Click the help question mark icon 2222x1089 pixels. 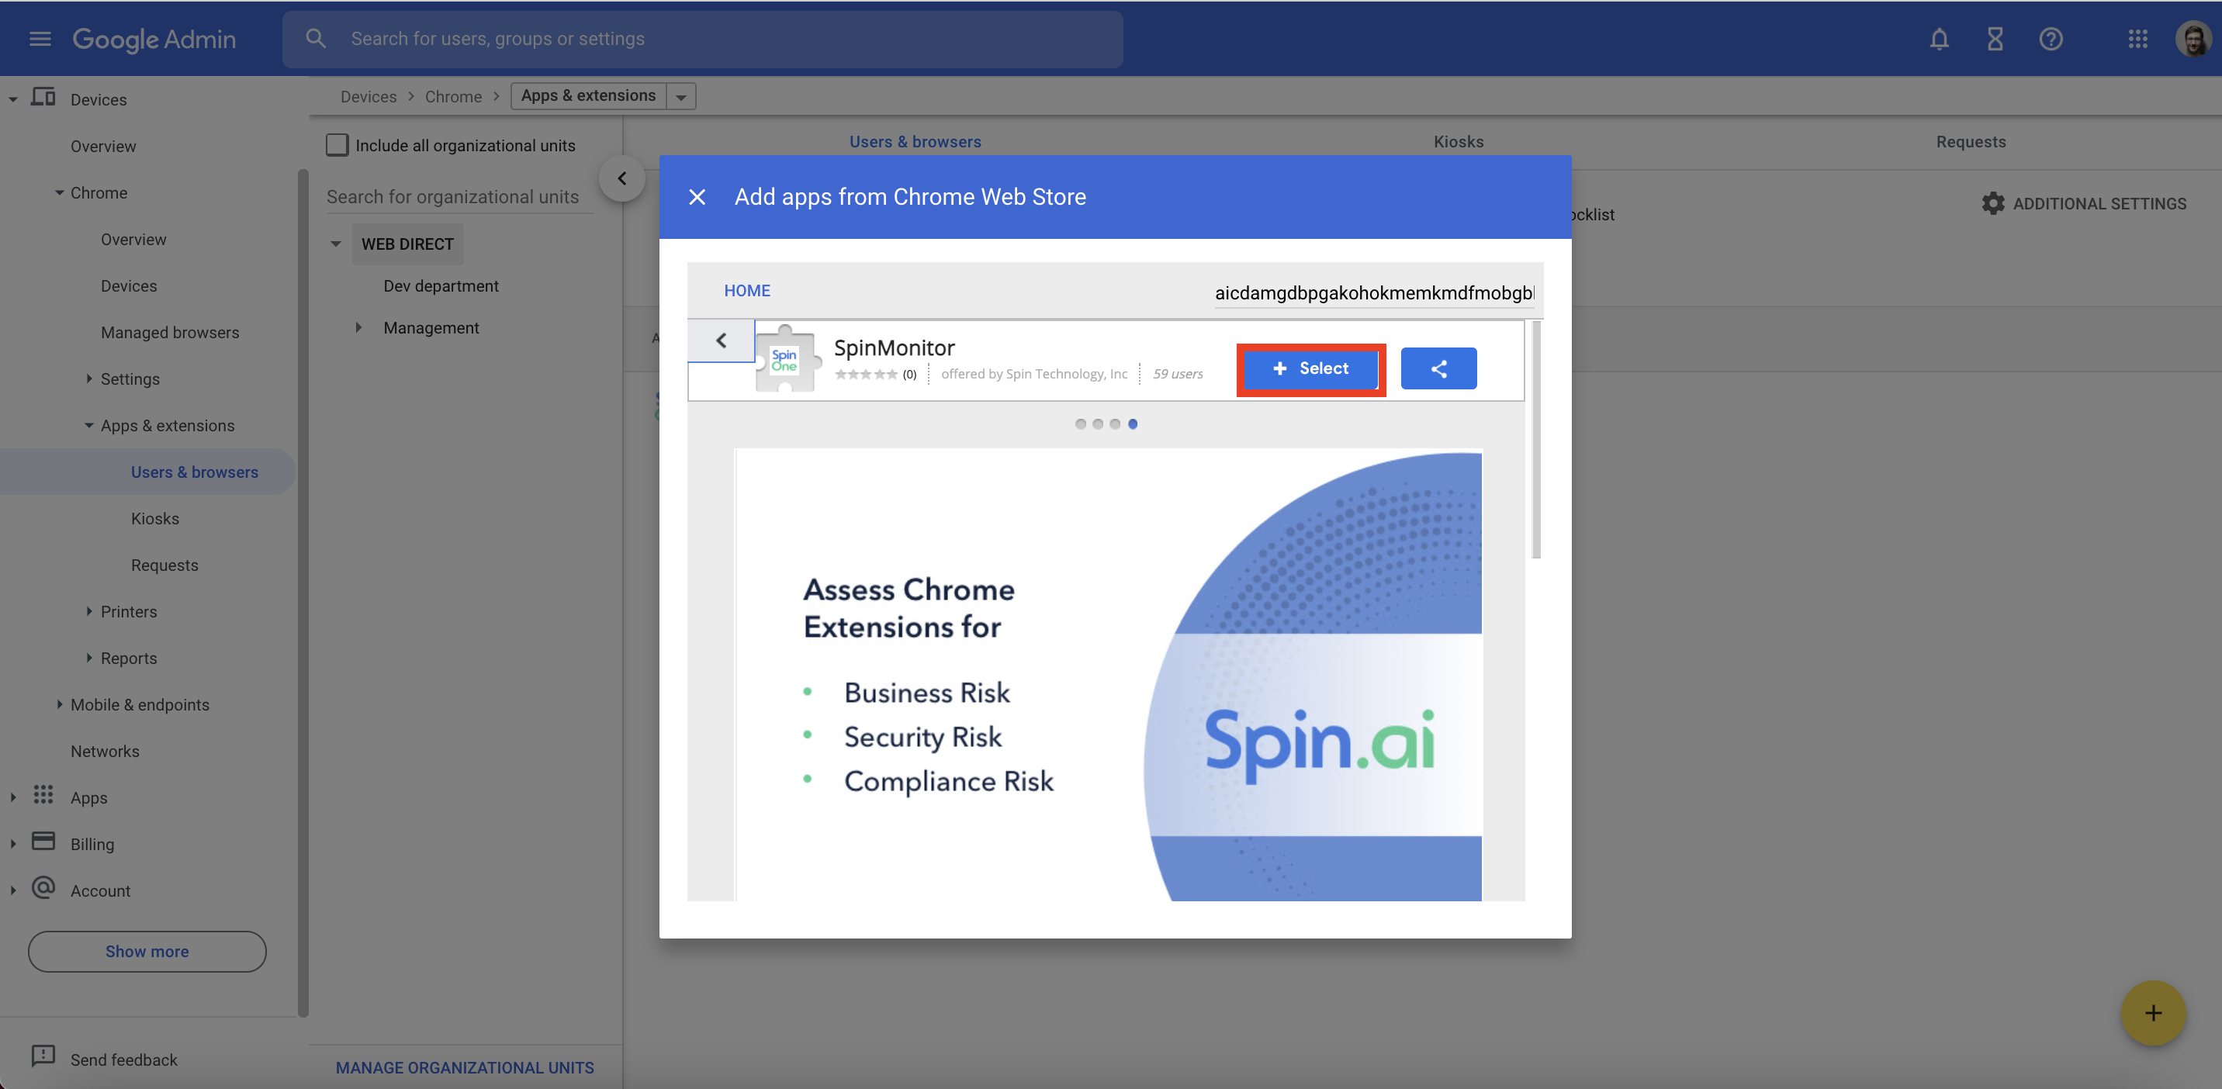[2051, 39]
